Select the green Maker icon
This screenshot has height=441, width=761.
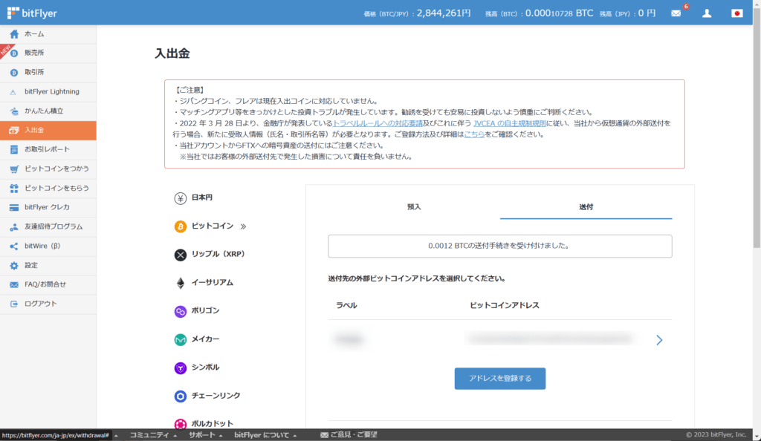(x=180, y=340)
